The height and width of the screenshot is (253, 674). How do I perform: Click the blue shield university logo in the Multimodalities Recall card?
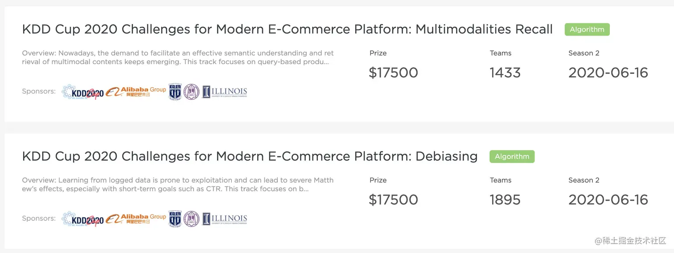175,92
